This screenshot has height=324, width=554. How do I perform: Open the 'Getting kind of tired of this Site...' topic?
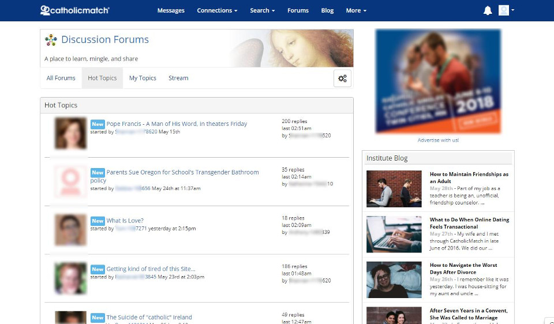(x=151, y=269)
